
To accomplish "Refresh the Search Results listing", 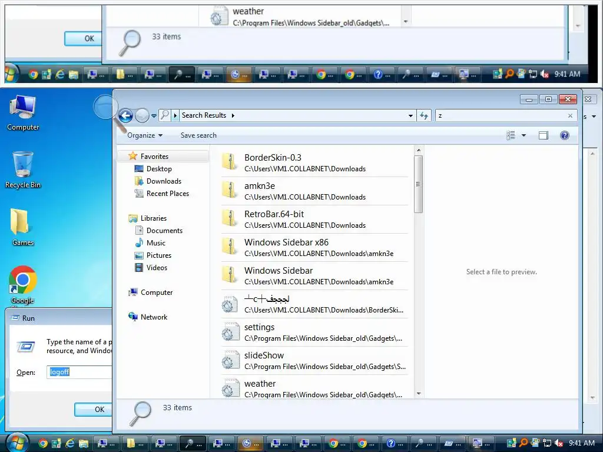I will (424, 115).
